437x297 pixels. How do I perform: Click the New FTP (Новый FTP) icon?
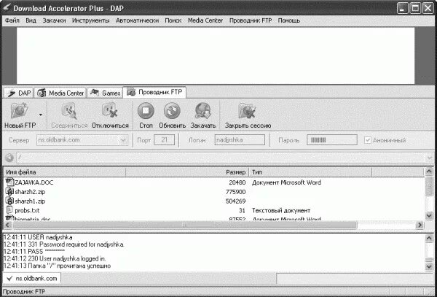tap(20, 111)
